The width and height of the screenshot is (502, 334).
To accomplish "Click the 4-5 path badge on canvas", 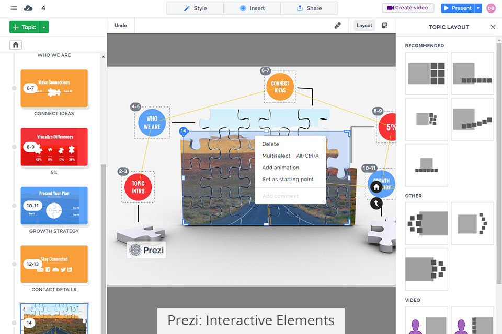I will (135, 106).
